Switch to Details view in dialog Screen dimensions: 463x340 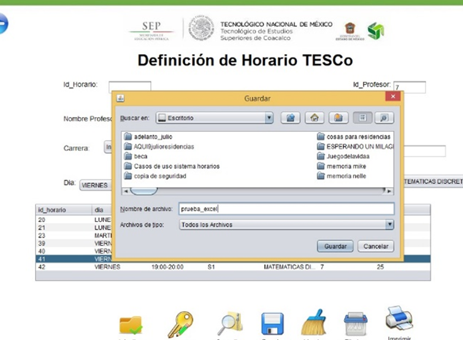click(x=384, y=118)
